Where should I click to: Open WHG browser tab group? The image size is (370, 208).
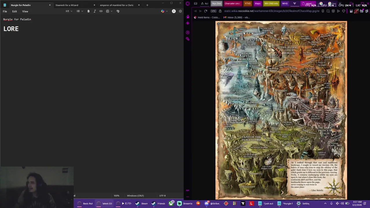pyautogui.click(x=285, y=3)
